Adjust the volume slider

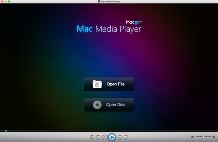pyautogui.click(x=203, y=137)
